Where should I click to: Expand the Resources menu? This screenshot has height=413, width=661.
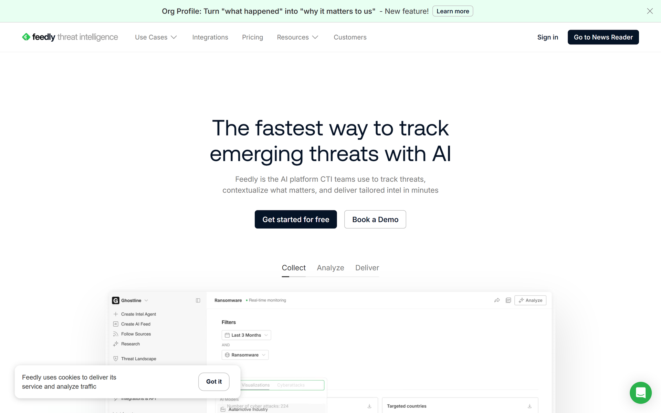298,37
